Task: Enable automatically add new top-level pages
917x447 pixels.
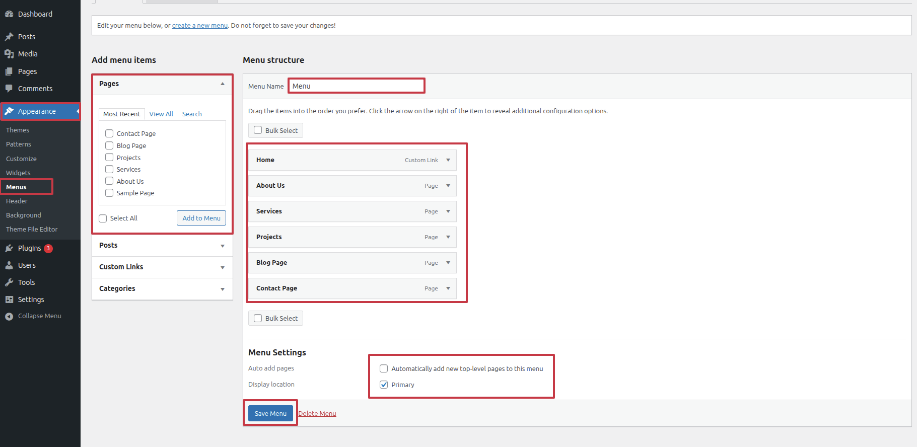Action: click(x=384, y=368)
